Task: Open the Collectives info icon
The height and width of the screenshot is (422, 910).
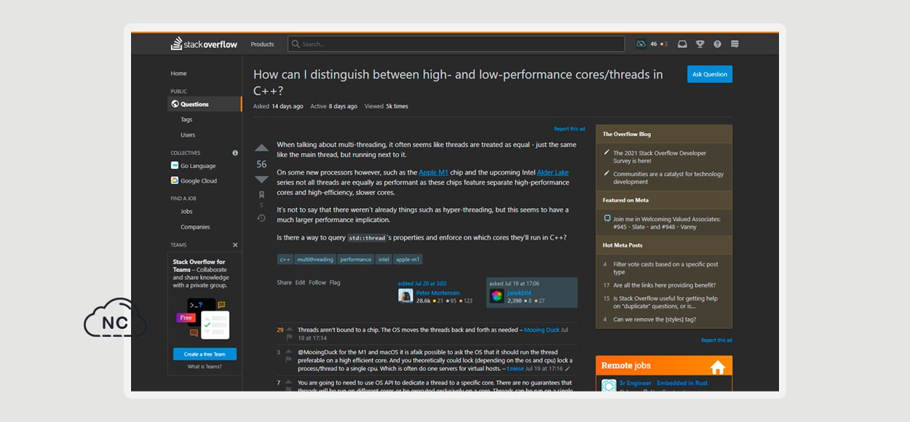Action: coord(235,153)
